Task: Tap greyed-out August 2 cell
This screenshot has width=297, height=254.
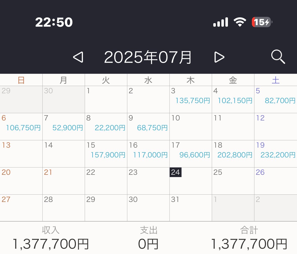Action: coord(276,208)
